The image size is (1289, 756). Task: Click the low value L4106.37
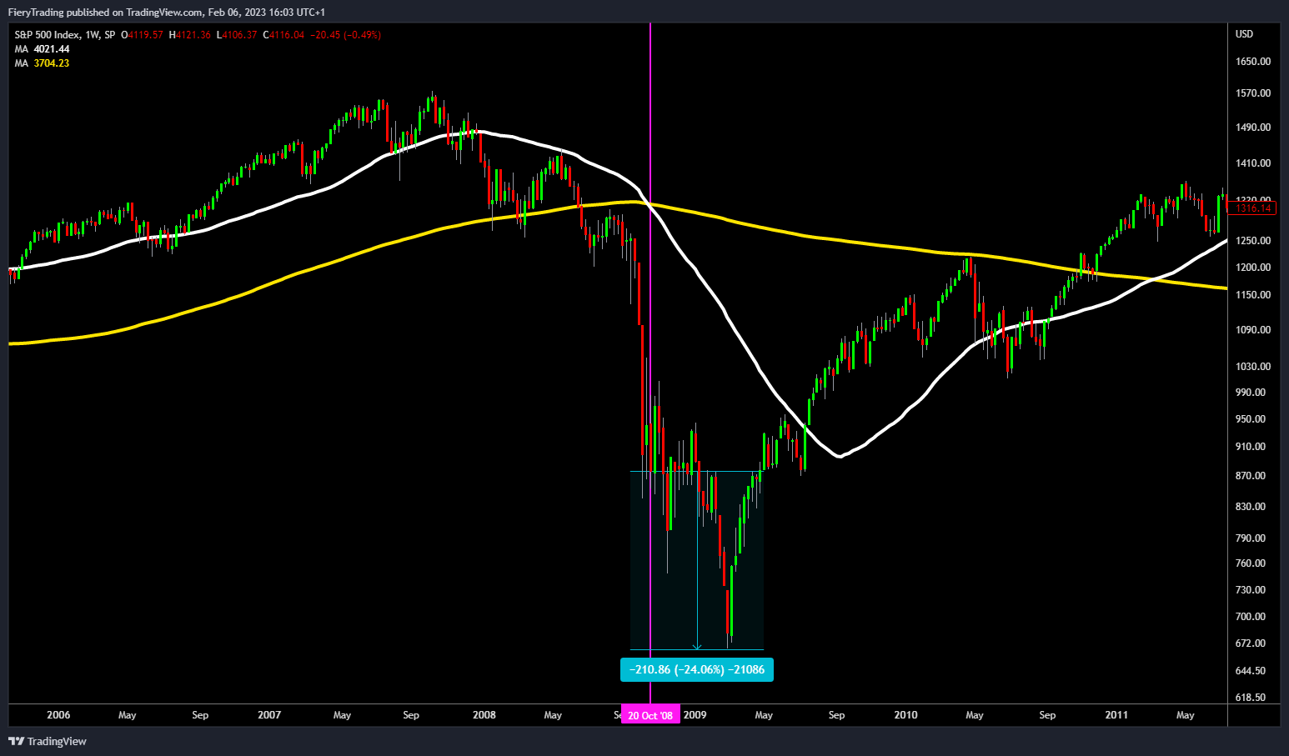click(237, 35)
